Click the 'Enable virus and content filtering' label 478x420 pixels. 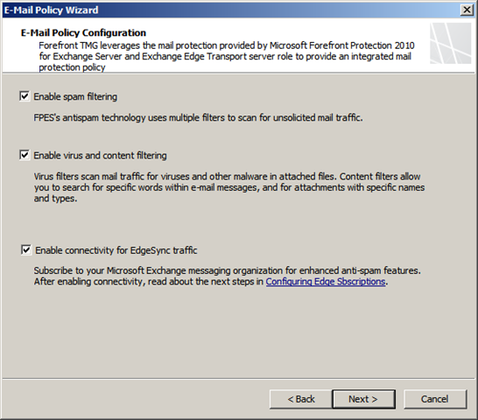pyautogui.click(x=100, y=156)
